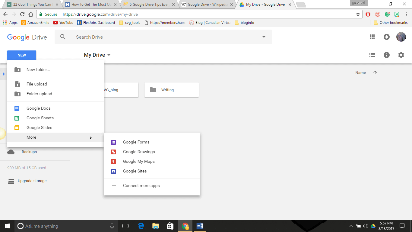Image resolution: width=412 pixels, height=232 pixels.
Task: Open the Drive settings gear
Action: point(401,55)
